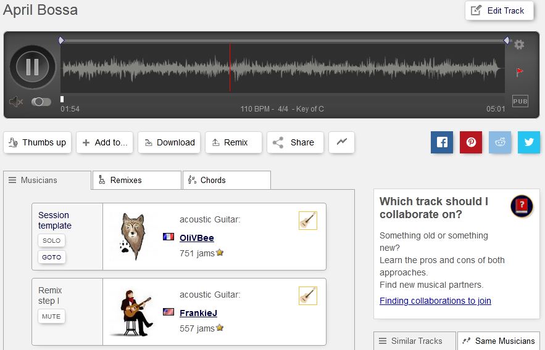545x350 pixels.
Task: Toggle the switch beside the speaker
Action: 41,102
